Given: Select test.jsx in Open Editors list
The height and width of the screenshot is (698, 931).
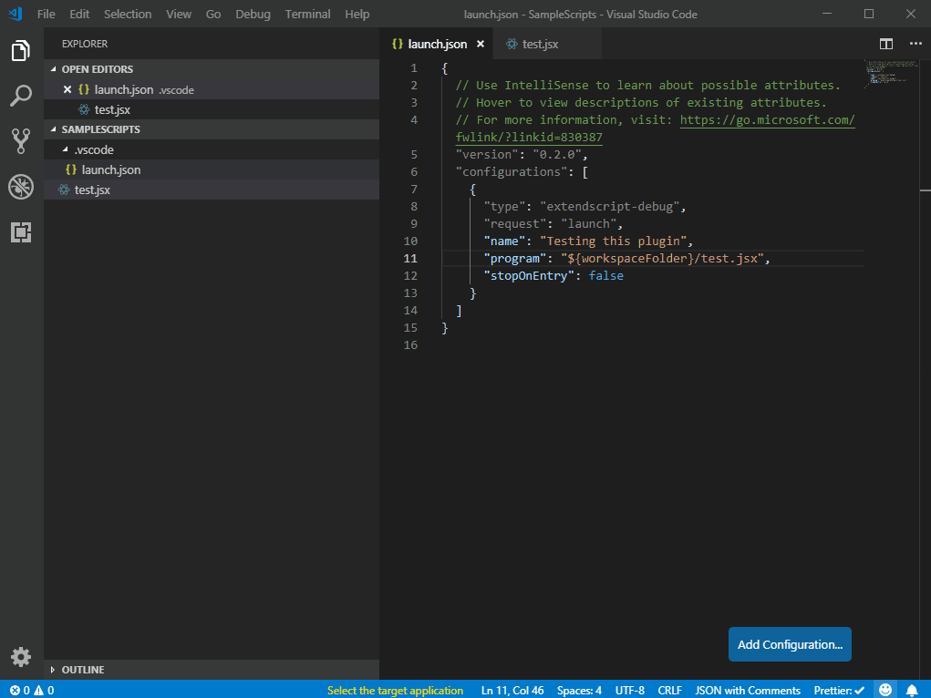Looking at the screenshot, I should pyautogui.click(x=212, y=110).
